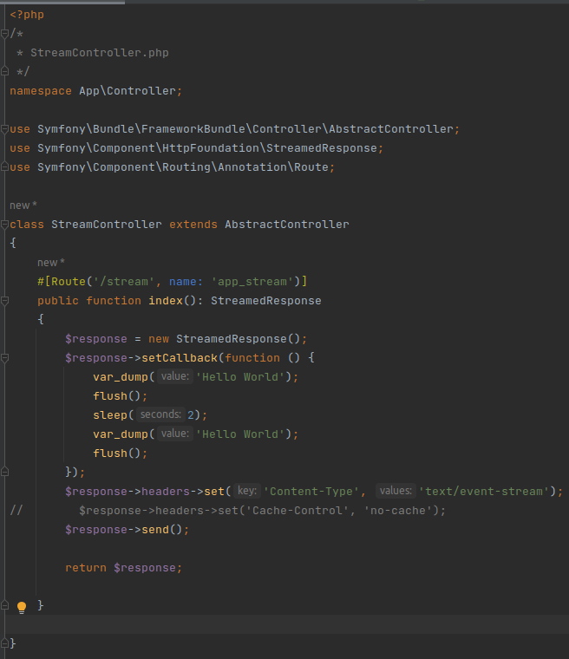The width and height of the screenshot is (569, 659).
Task: Click "FrameworkBundle" in the first use statement
Action: click(x=193, y=129)
